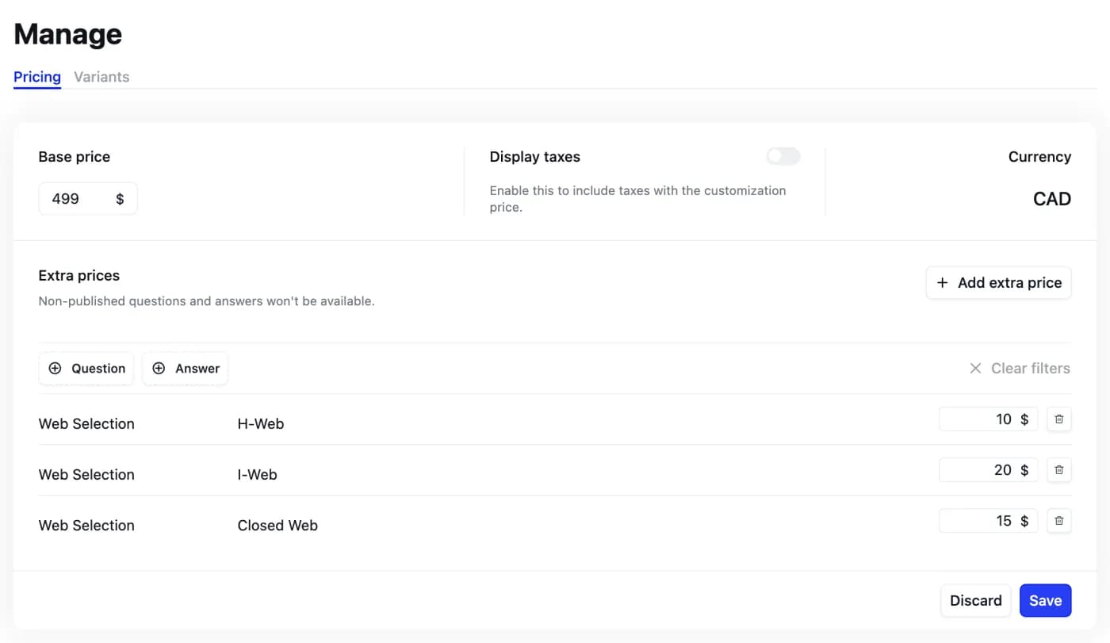
Task: Open the Answer filter dropdown
Action: tap(186, 369)
